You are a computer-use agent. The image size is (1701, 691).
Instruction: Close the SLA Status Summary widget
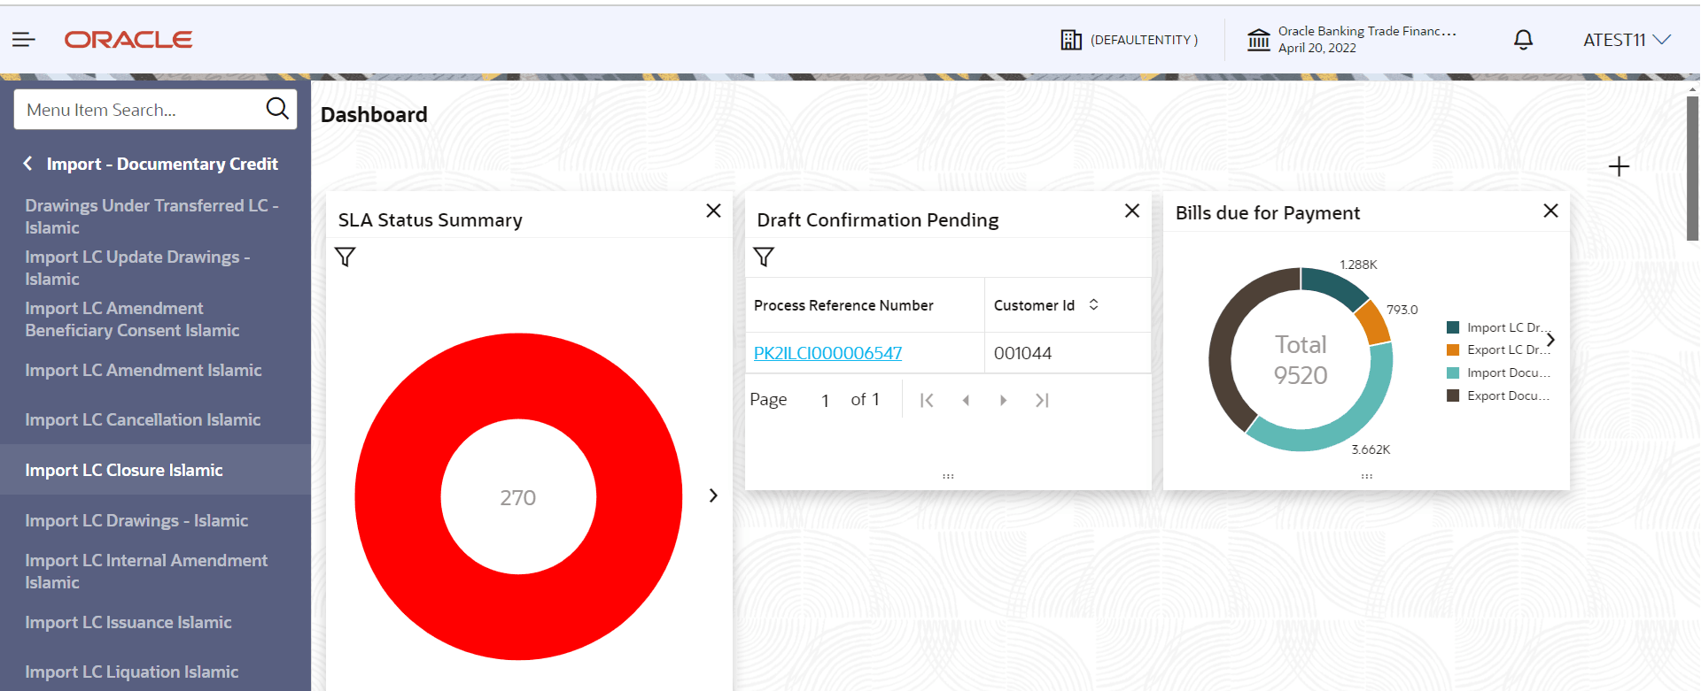click(x=713, y=211)
